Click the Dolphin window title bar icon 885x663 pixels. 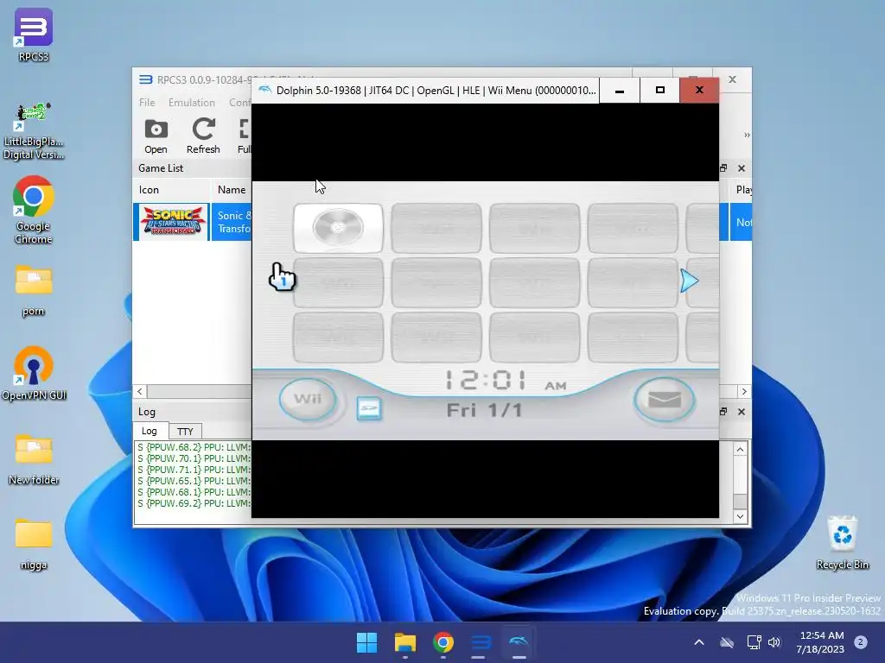pyautogui.click(x=264, y=90)
